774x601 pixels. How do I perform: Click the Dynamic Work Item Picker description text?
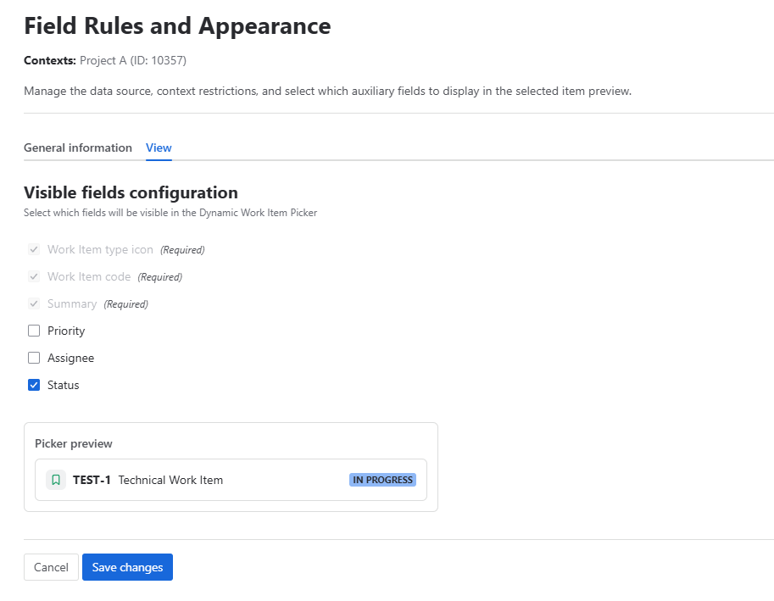170,212
